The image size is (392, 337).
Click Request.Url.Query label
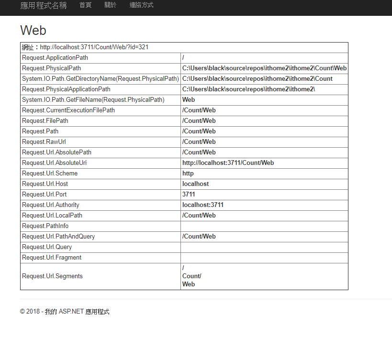point(47,246)
